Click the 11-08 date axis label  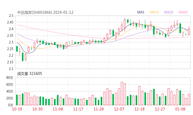click(58, 109)
